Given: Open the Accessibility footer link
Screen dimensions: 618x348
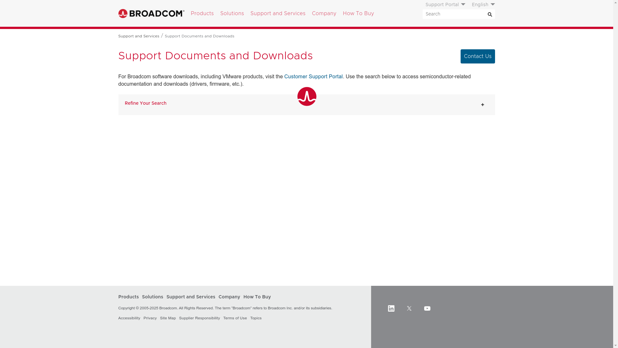Looking at the screenshot, I should click(x=129, y=318).
